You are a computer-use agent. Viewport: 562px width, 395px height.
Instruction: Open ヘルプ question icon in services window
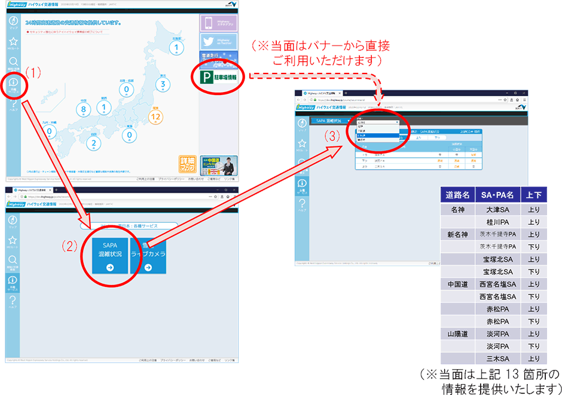click(13, 300)
